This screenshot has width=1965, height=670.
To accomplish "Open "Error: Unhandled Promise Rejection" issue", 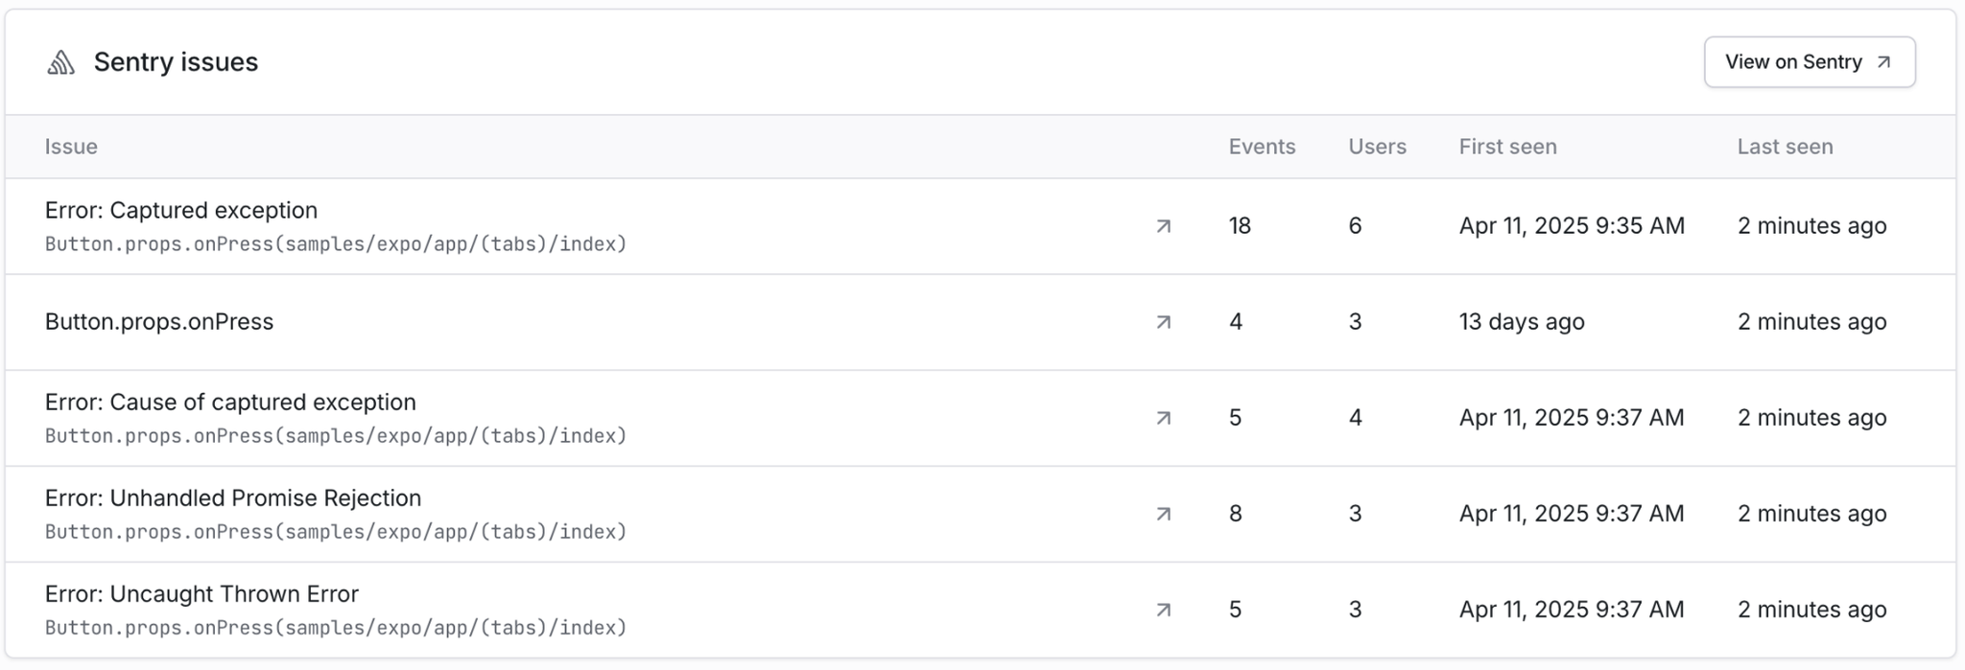I will pyautogui.click(x=233, y=497).
